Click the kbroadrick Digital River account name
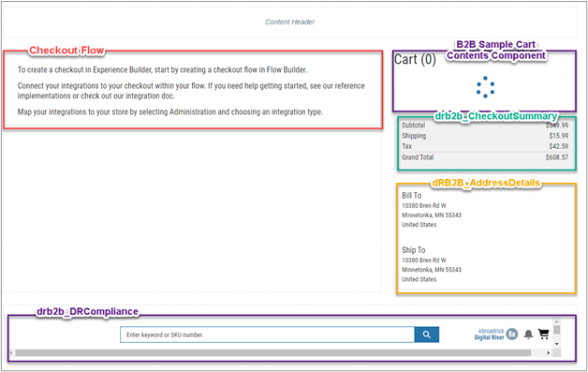This screenshot has height=372, width=588. (x=489, y=335)
